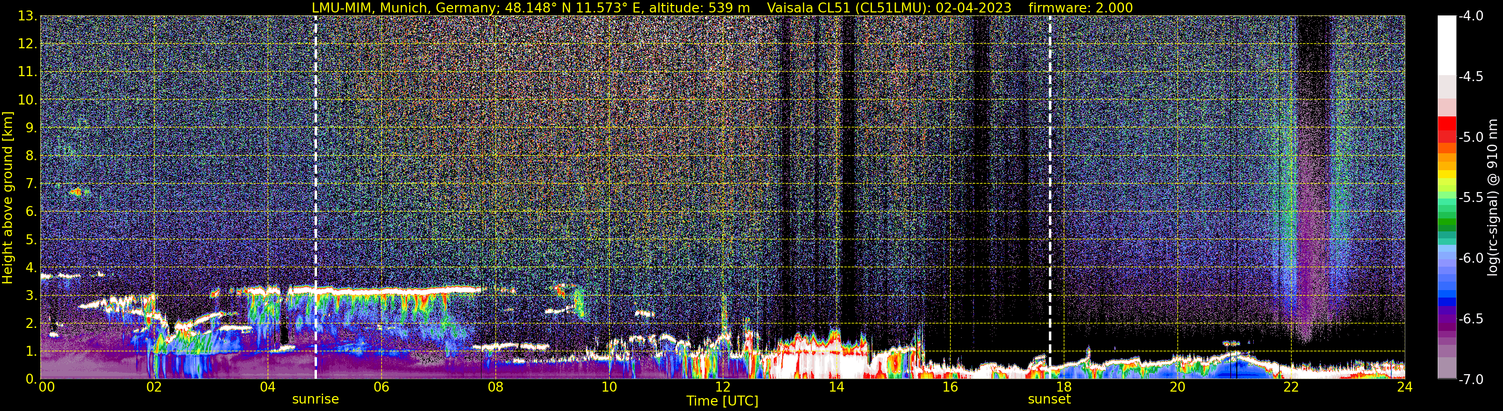
Task: Click the height-axis tick label "11."
Action: click(28, 72)
